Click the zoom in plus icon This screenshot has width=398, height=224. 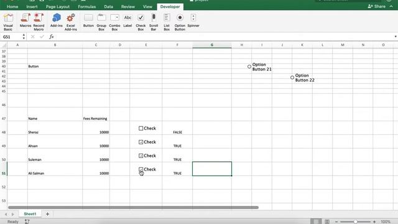[x=374, y=222]
